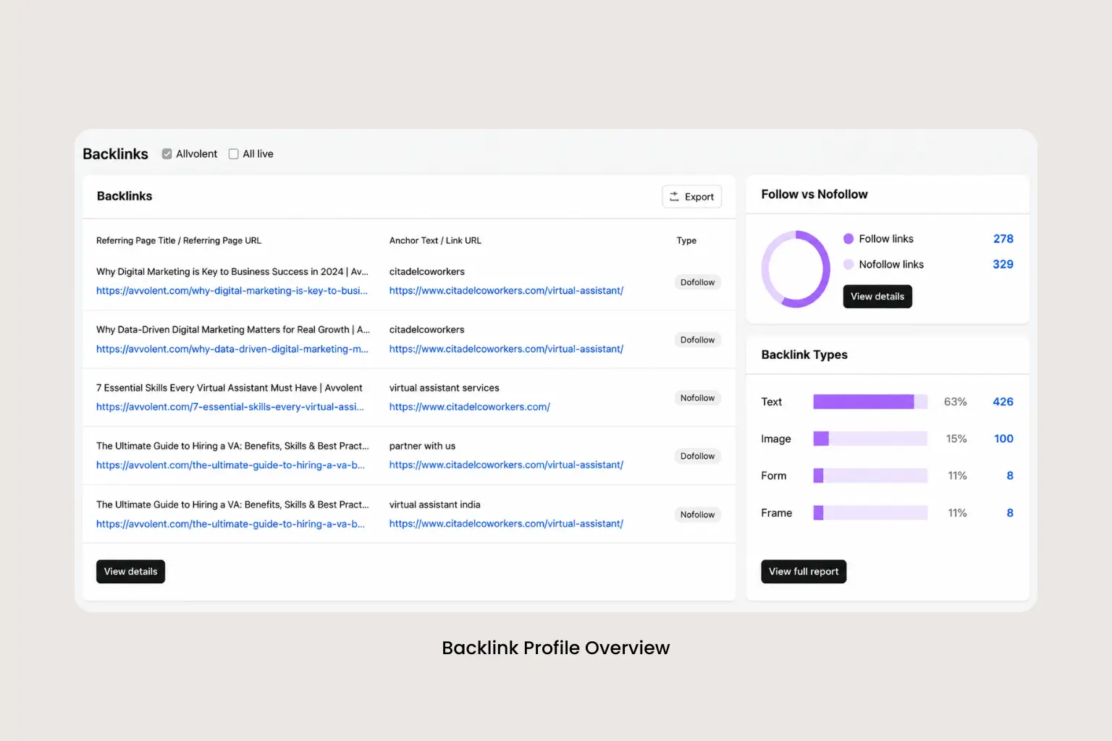Image resolution: width=1112 pixels, height=741 pixels.
Task: Click the Type column header
Action: pyautogui.click(x=686, y=241)
